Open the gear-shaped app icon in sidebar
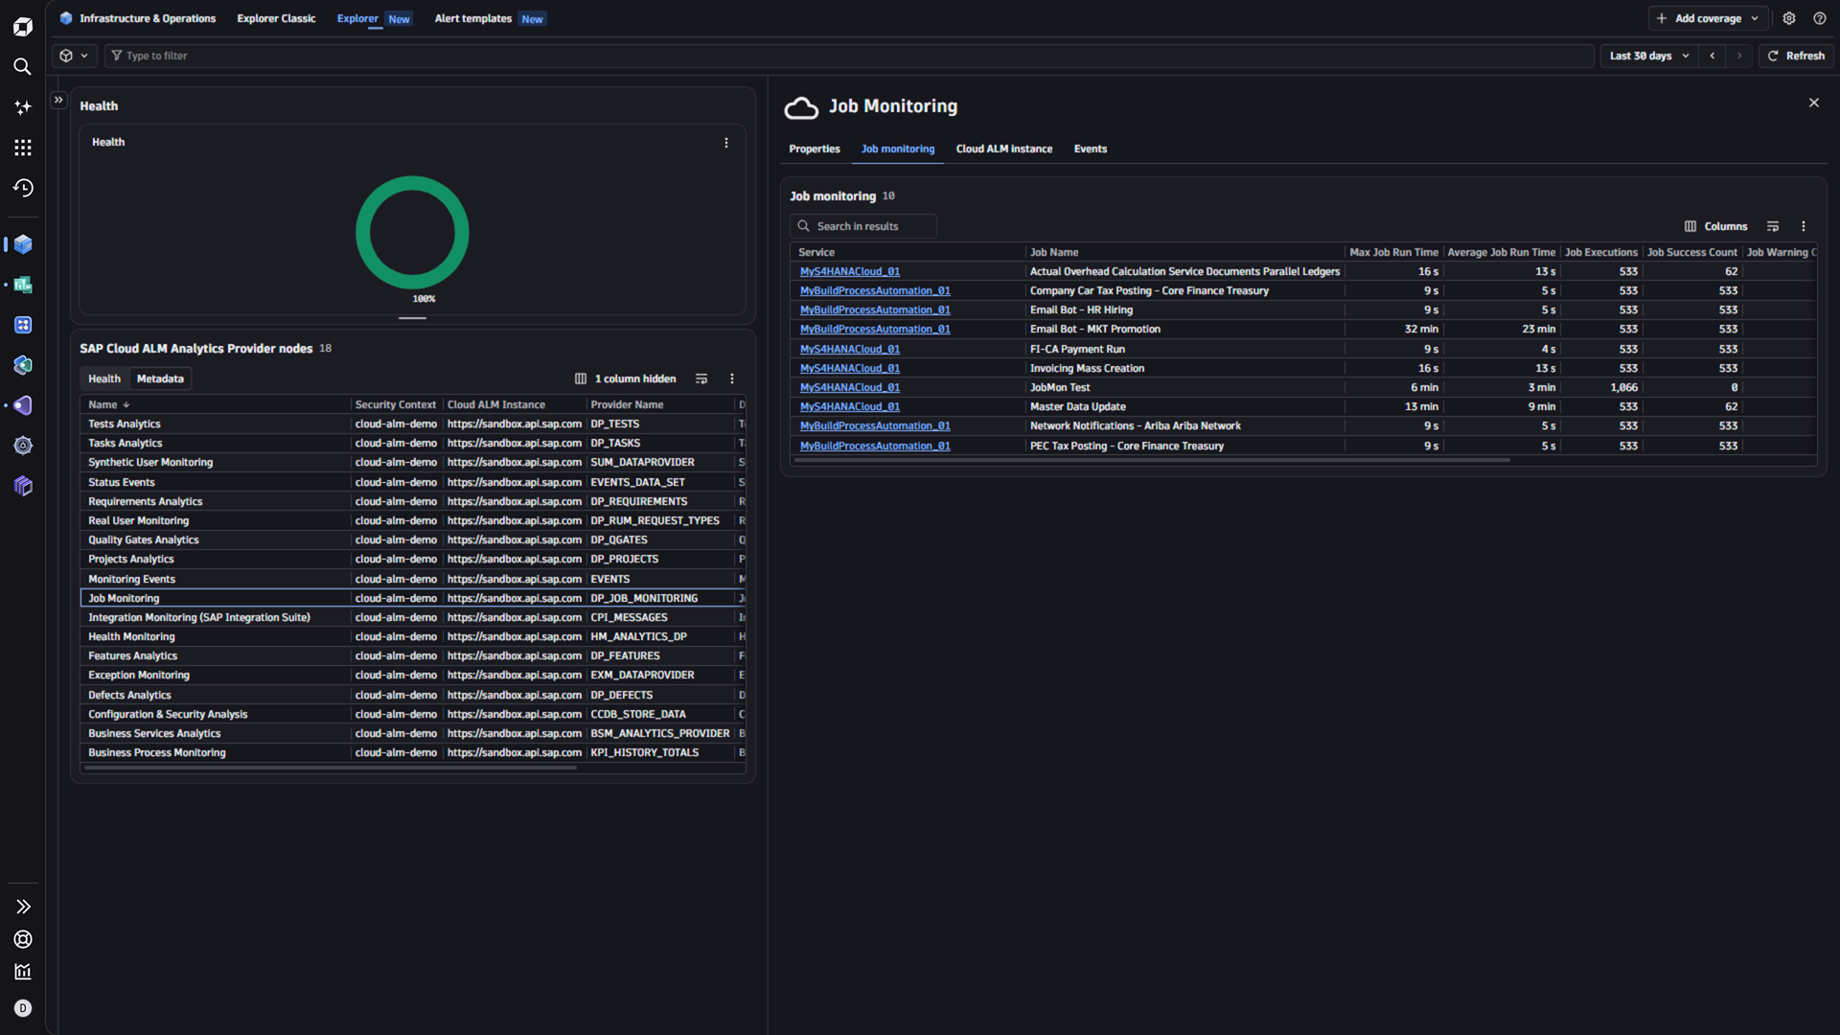The width and height of the screenshot is (1840, 1035). [x=23, y=446]
